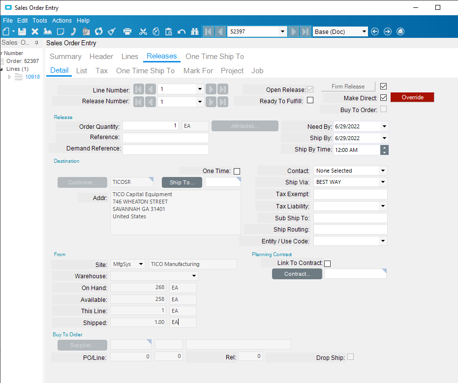The image size is (458, 383).
Task: Click the Refresh arrows icon
Action: pyautogui.click(x=99, y=31)
